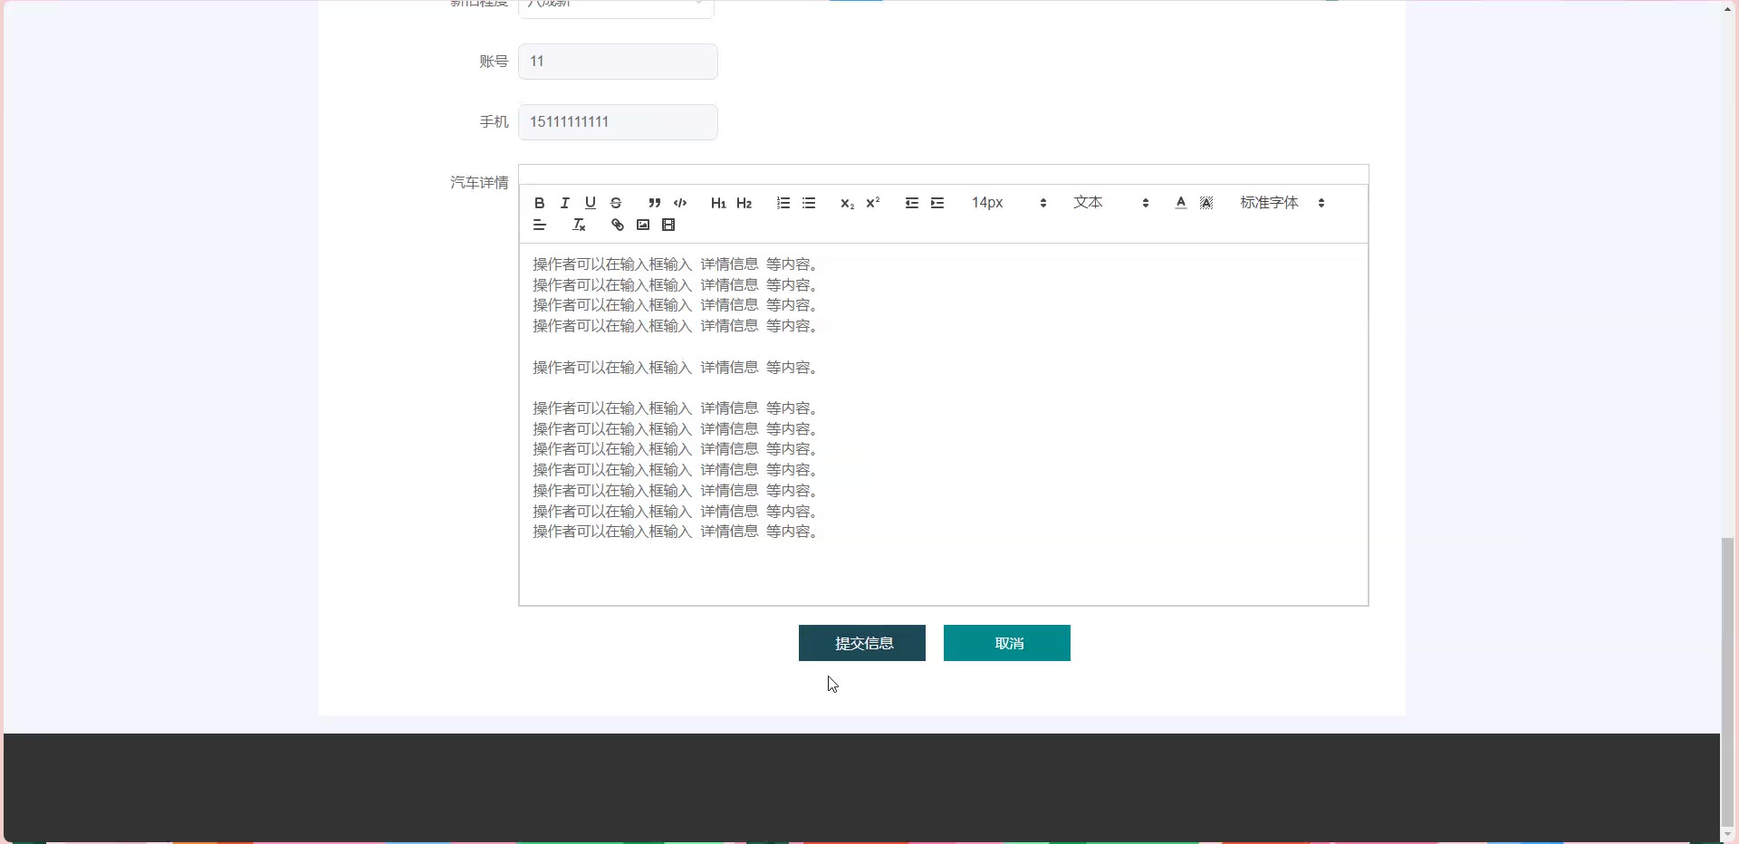Click the last line of editor text
Image resolution: width=1739 pixels, height=844 pixels.
click(677, 532)
